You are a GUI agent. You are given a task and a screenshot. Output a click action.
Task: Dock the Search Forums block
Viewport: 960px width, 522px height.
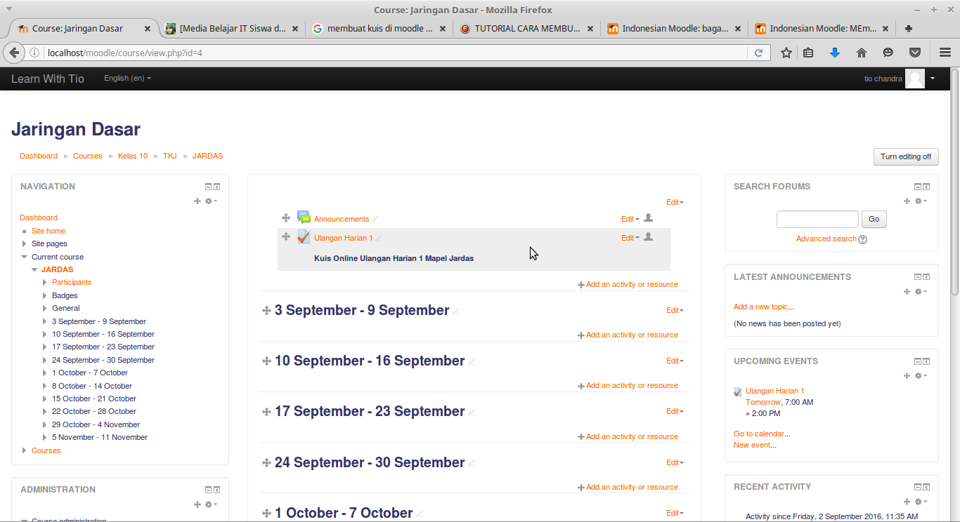tap(926, 186)
